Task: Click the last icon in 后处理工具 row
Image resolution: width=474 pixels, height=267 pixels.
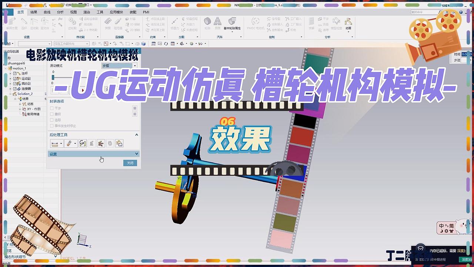Action: pyautogui.click(x=119, y=144)
